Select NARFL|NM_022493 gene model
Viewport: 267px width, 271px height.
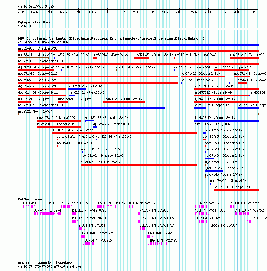click(157, 244)
